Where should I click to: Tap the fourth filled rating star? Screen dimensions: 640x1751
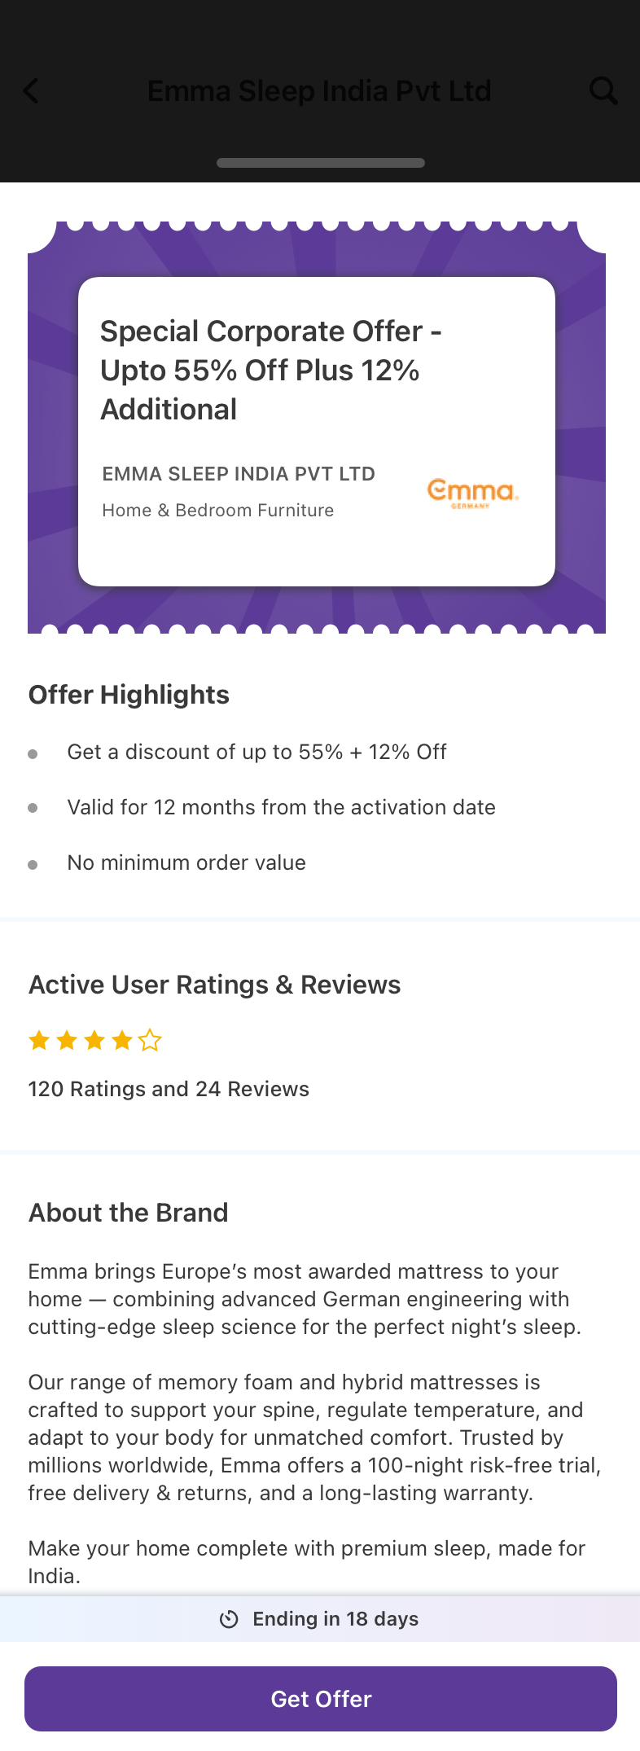[122, 1040]
